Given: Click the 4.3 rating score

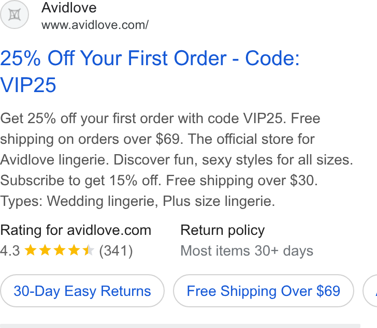Looking at the screenshot, I should click(x=10, y=251).
